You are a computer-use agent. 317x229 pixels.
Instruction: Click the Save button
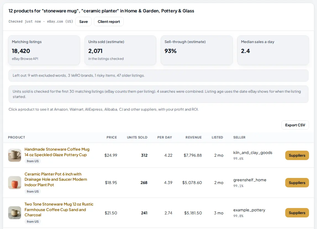tap(83, 22)
